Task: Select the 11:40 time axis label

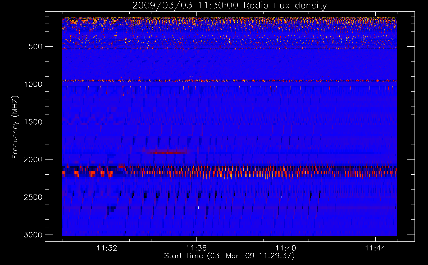Action: [x=286, y=248]
